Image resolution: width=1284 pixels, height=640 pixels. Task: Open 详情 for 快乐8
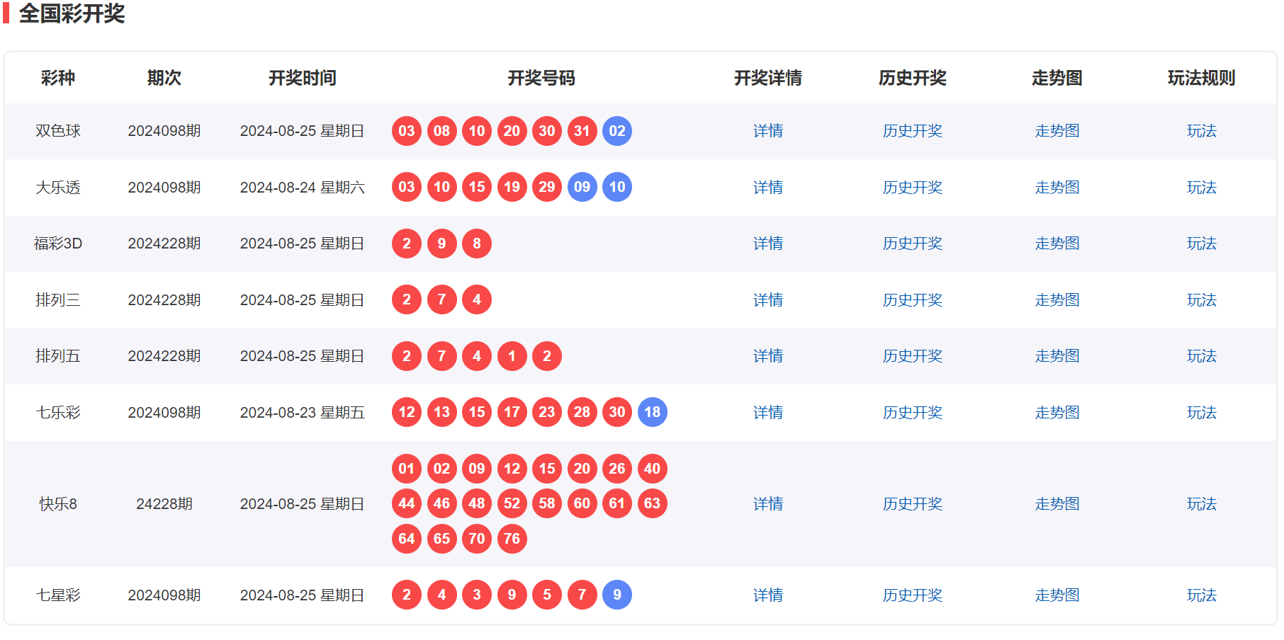(767, 504)
